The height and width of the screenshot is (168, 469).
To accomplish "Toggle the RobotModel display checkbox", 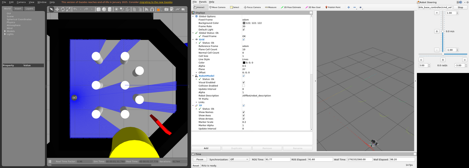I will tap(244, 76).
